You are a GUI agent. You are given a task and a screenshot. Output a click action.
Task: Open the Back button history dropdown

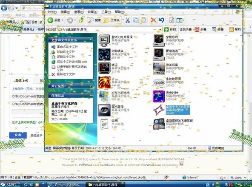pos(62,20)
